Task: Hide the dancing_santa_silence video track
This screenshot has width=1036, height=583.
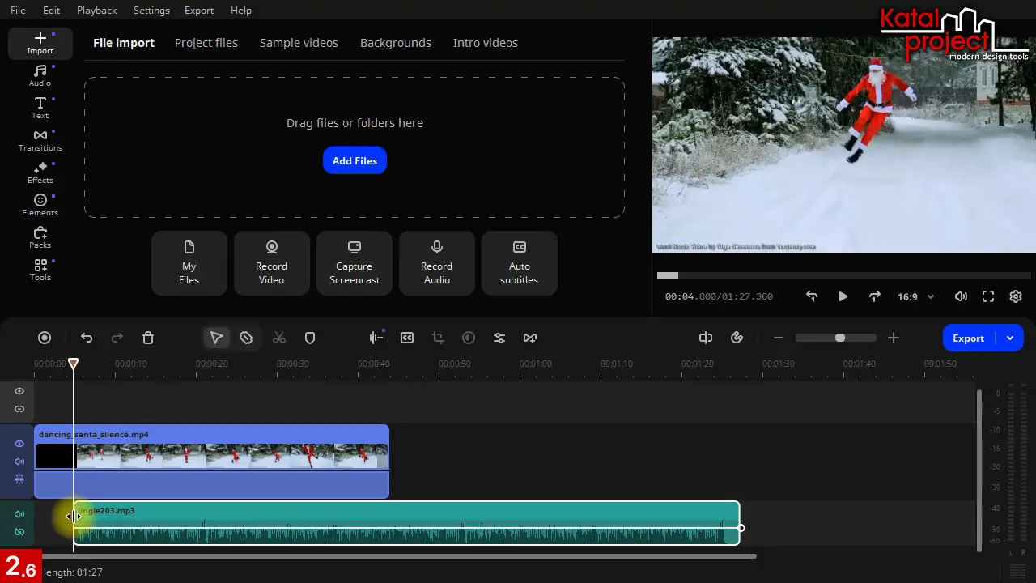Action: [19, 444]
